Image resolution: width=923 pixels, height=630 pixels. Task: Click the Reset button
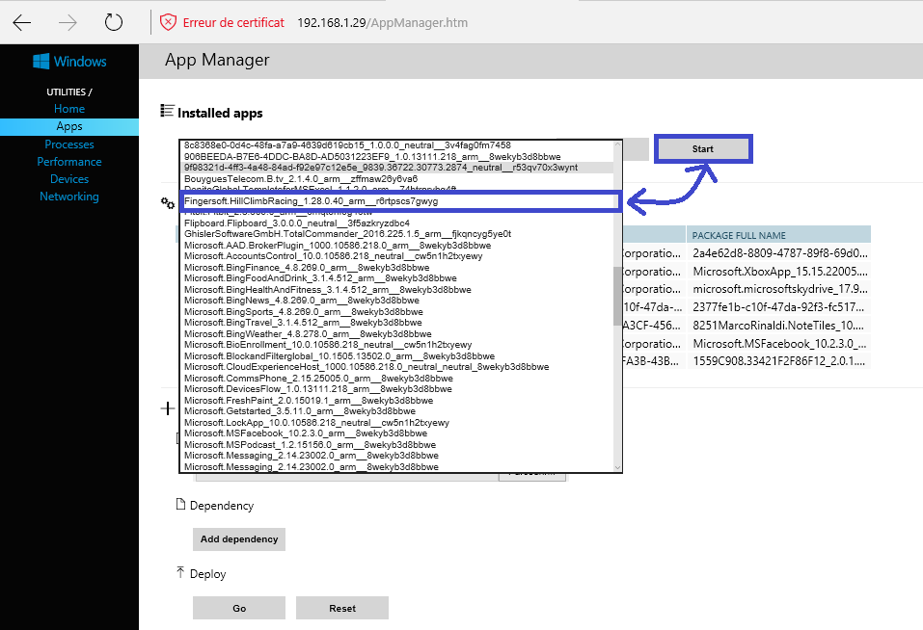342,608
